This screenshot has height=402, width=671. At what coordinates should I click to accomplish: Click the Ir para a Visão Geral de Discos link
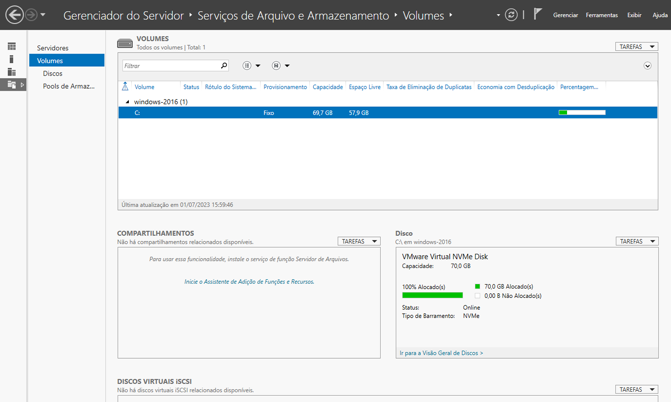(x=441, y=353)
